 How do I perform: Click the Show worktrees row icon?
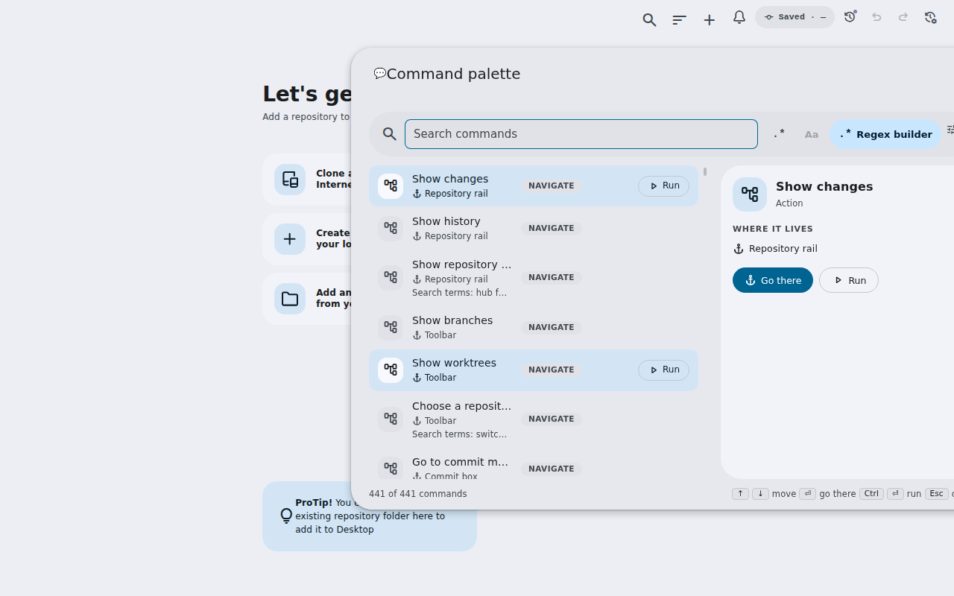pos(391,370)
